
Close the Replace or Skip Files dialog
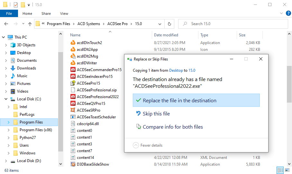tap(261, 59)
